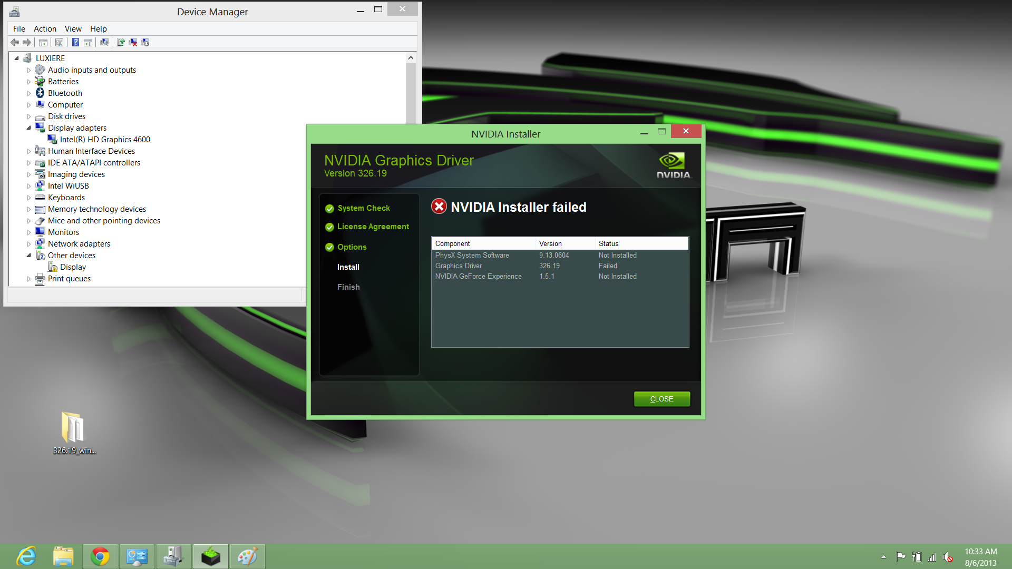Viewport: 1012px width, 569px height.
Task: Click the blue Help question-mark toolbar icon
Action: (x=75, y=43)
